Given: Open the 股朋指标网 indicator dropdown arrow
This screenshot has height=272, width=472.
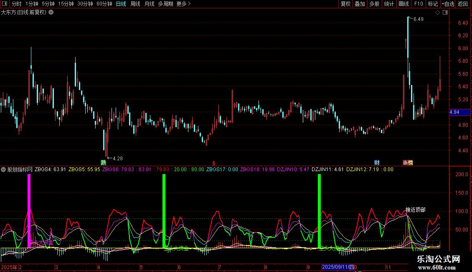Looking at the screenshot, I should click(x=4, y=169).
